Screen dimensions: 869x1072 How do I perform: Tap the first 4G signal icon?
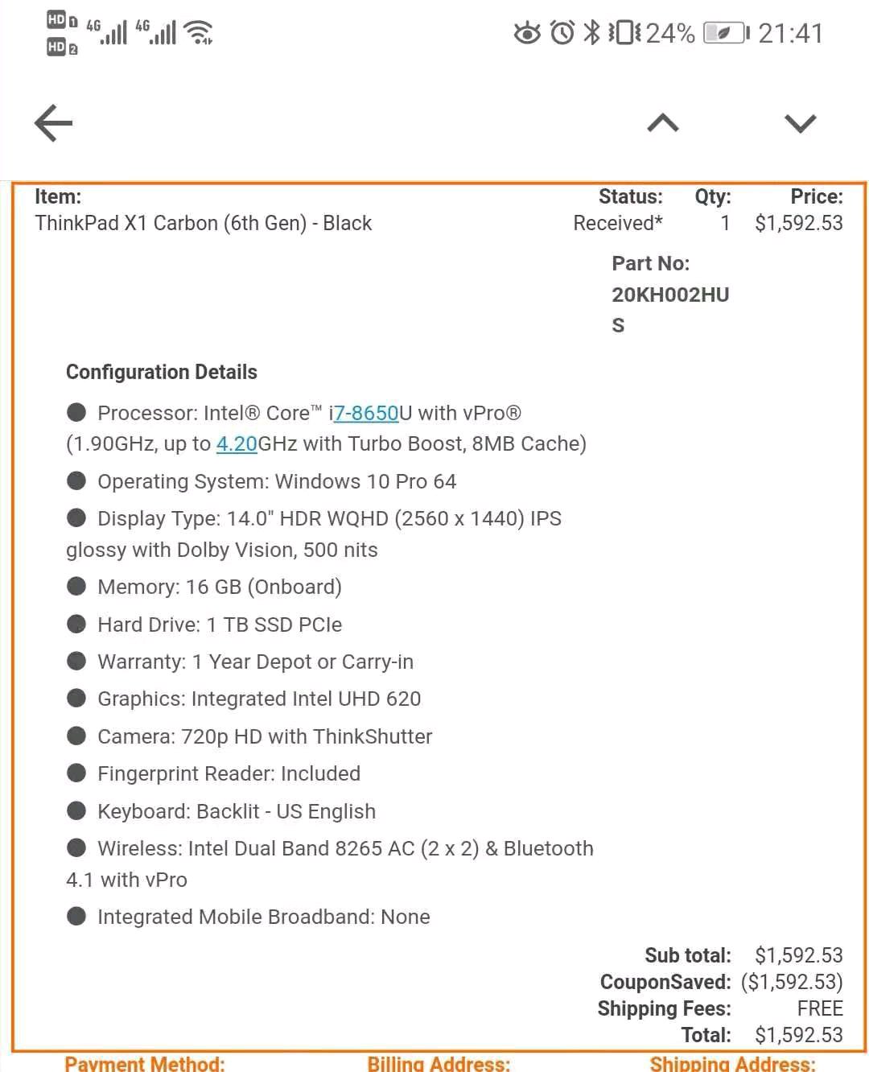[106, 32]
